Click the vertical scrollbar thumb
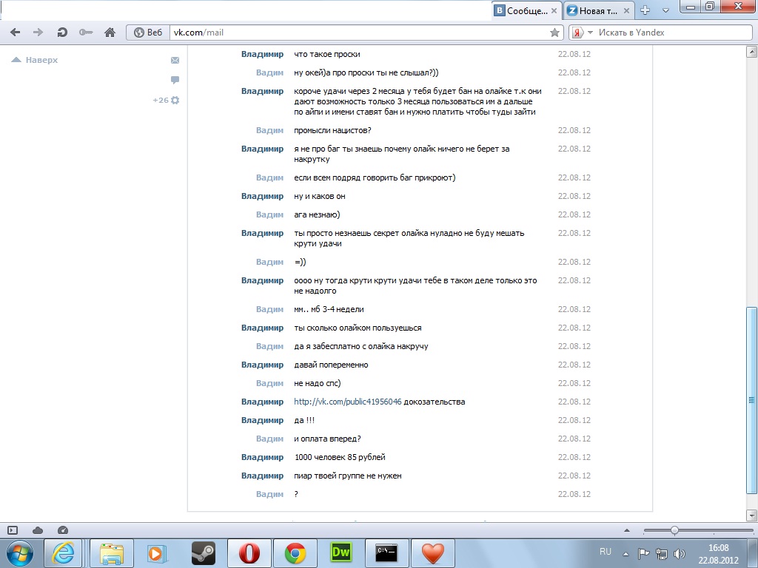Image resolution: width=758 pixels, height=568 pixels. (752, 400)
